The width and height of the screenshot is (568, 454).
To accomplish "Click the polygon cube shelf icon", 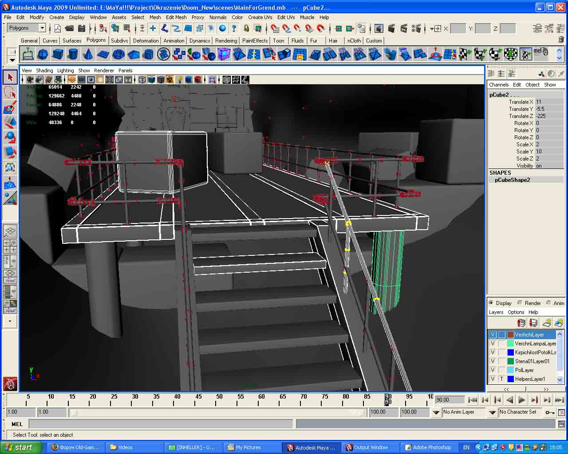I will point(58,55).
